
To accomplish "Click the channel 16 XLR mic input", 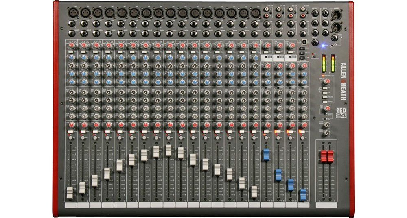I will (256, 13).
